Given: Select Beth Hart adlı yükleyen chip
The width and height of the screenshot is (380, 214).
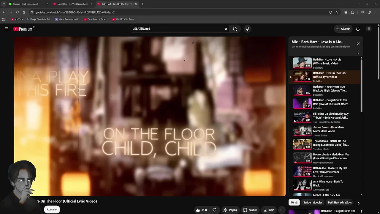Looking at the screenshot, I should point(340,202).
